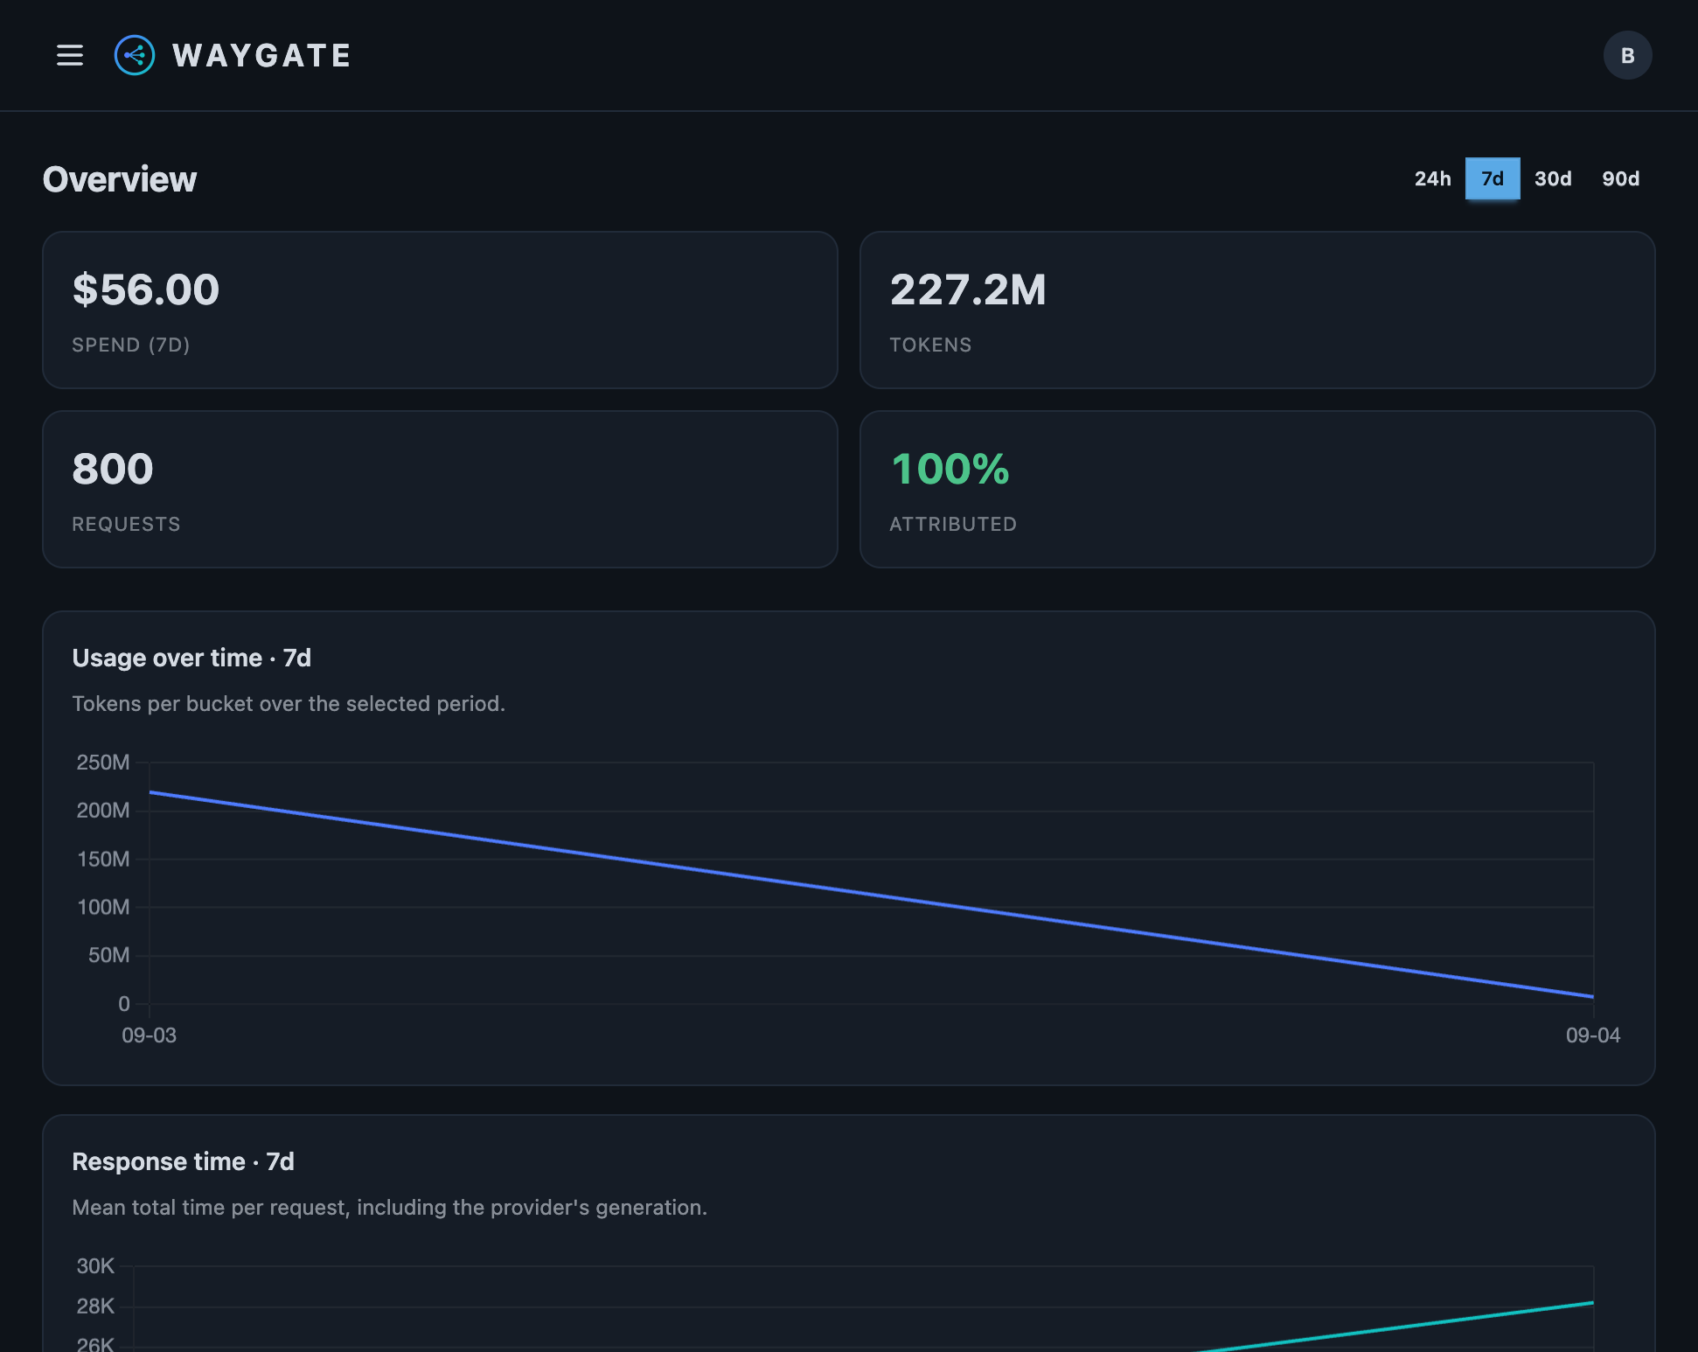Click the 100% attributed value

pyautogui.click(x=950, y=469)
